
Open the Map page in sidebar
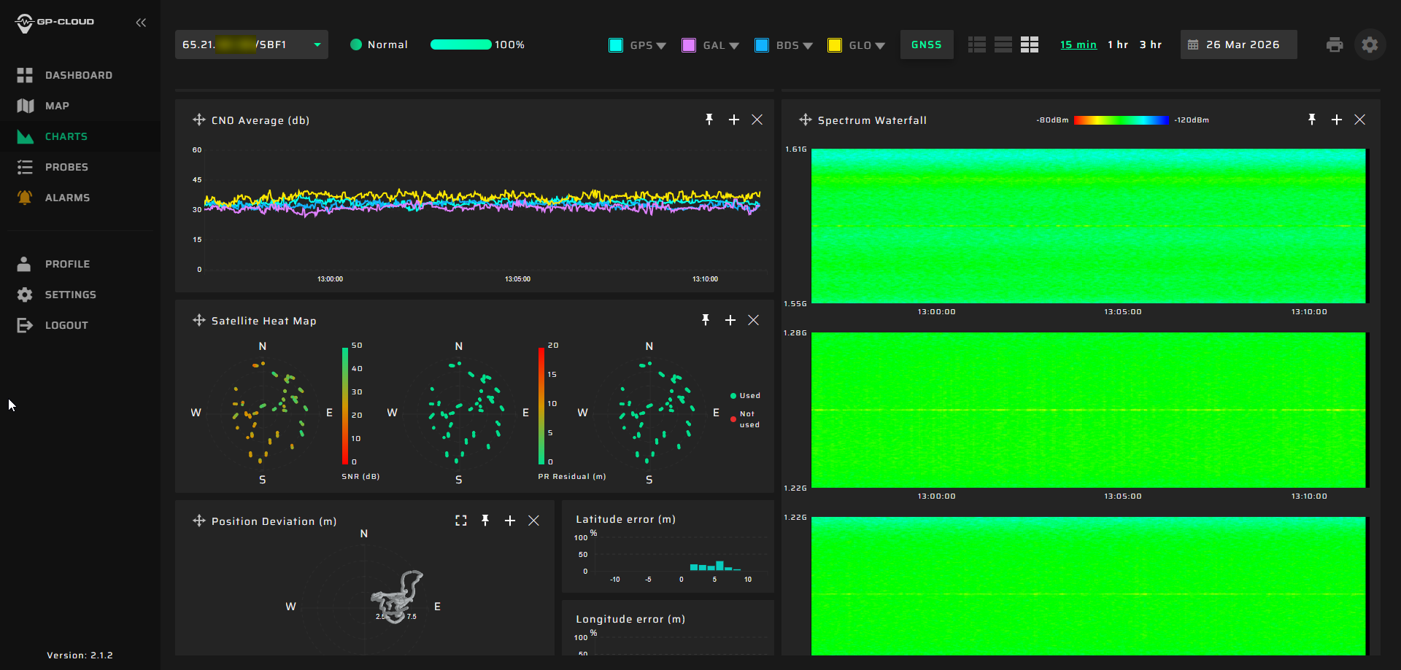tap(57, 106)
